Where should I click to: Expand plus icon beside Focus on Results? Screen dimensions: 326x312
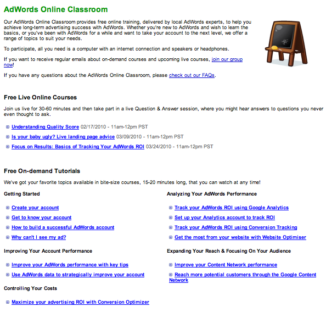pos(8,147)
